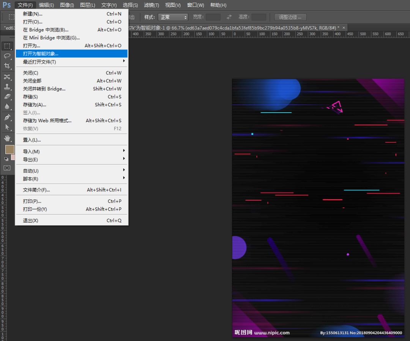Select the Blur tool

7,107
